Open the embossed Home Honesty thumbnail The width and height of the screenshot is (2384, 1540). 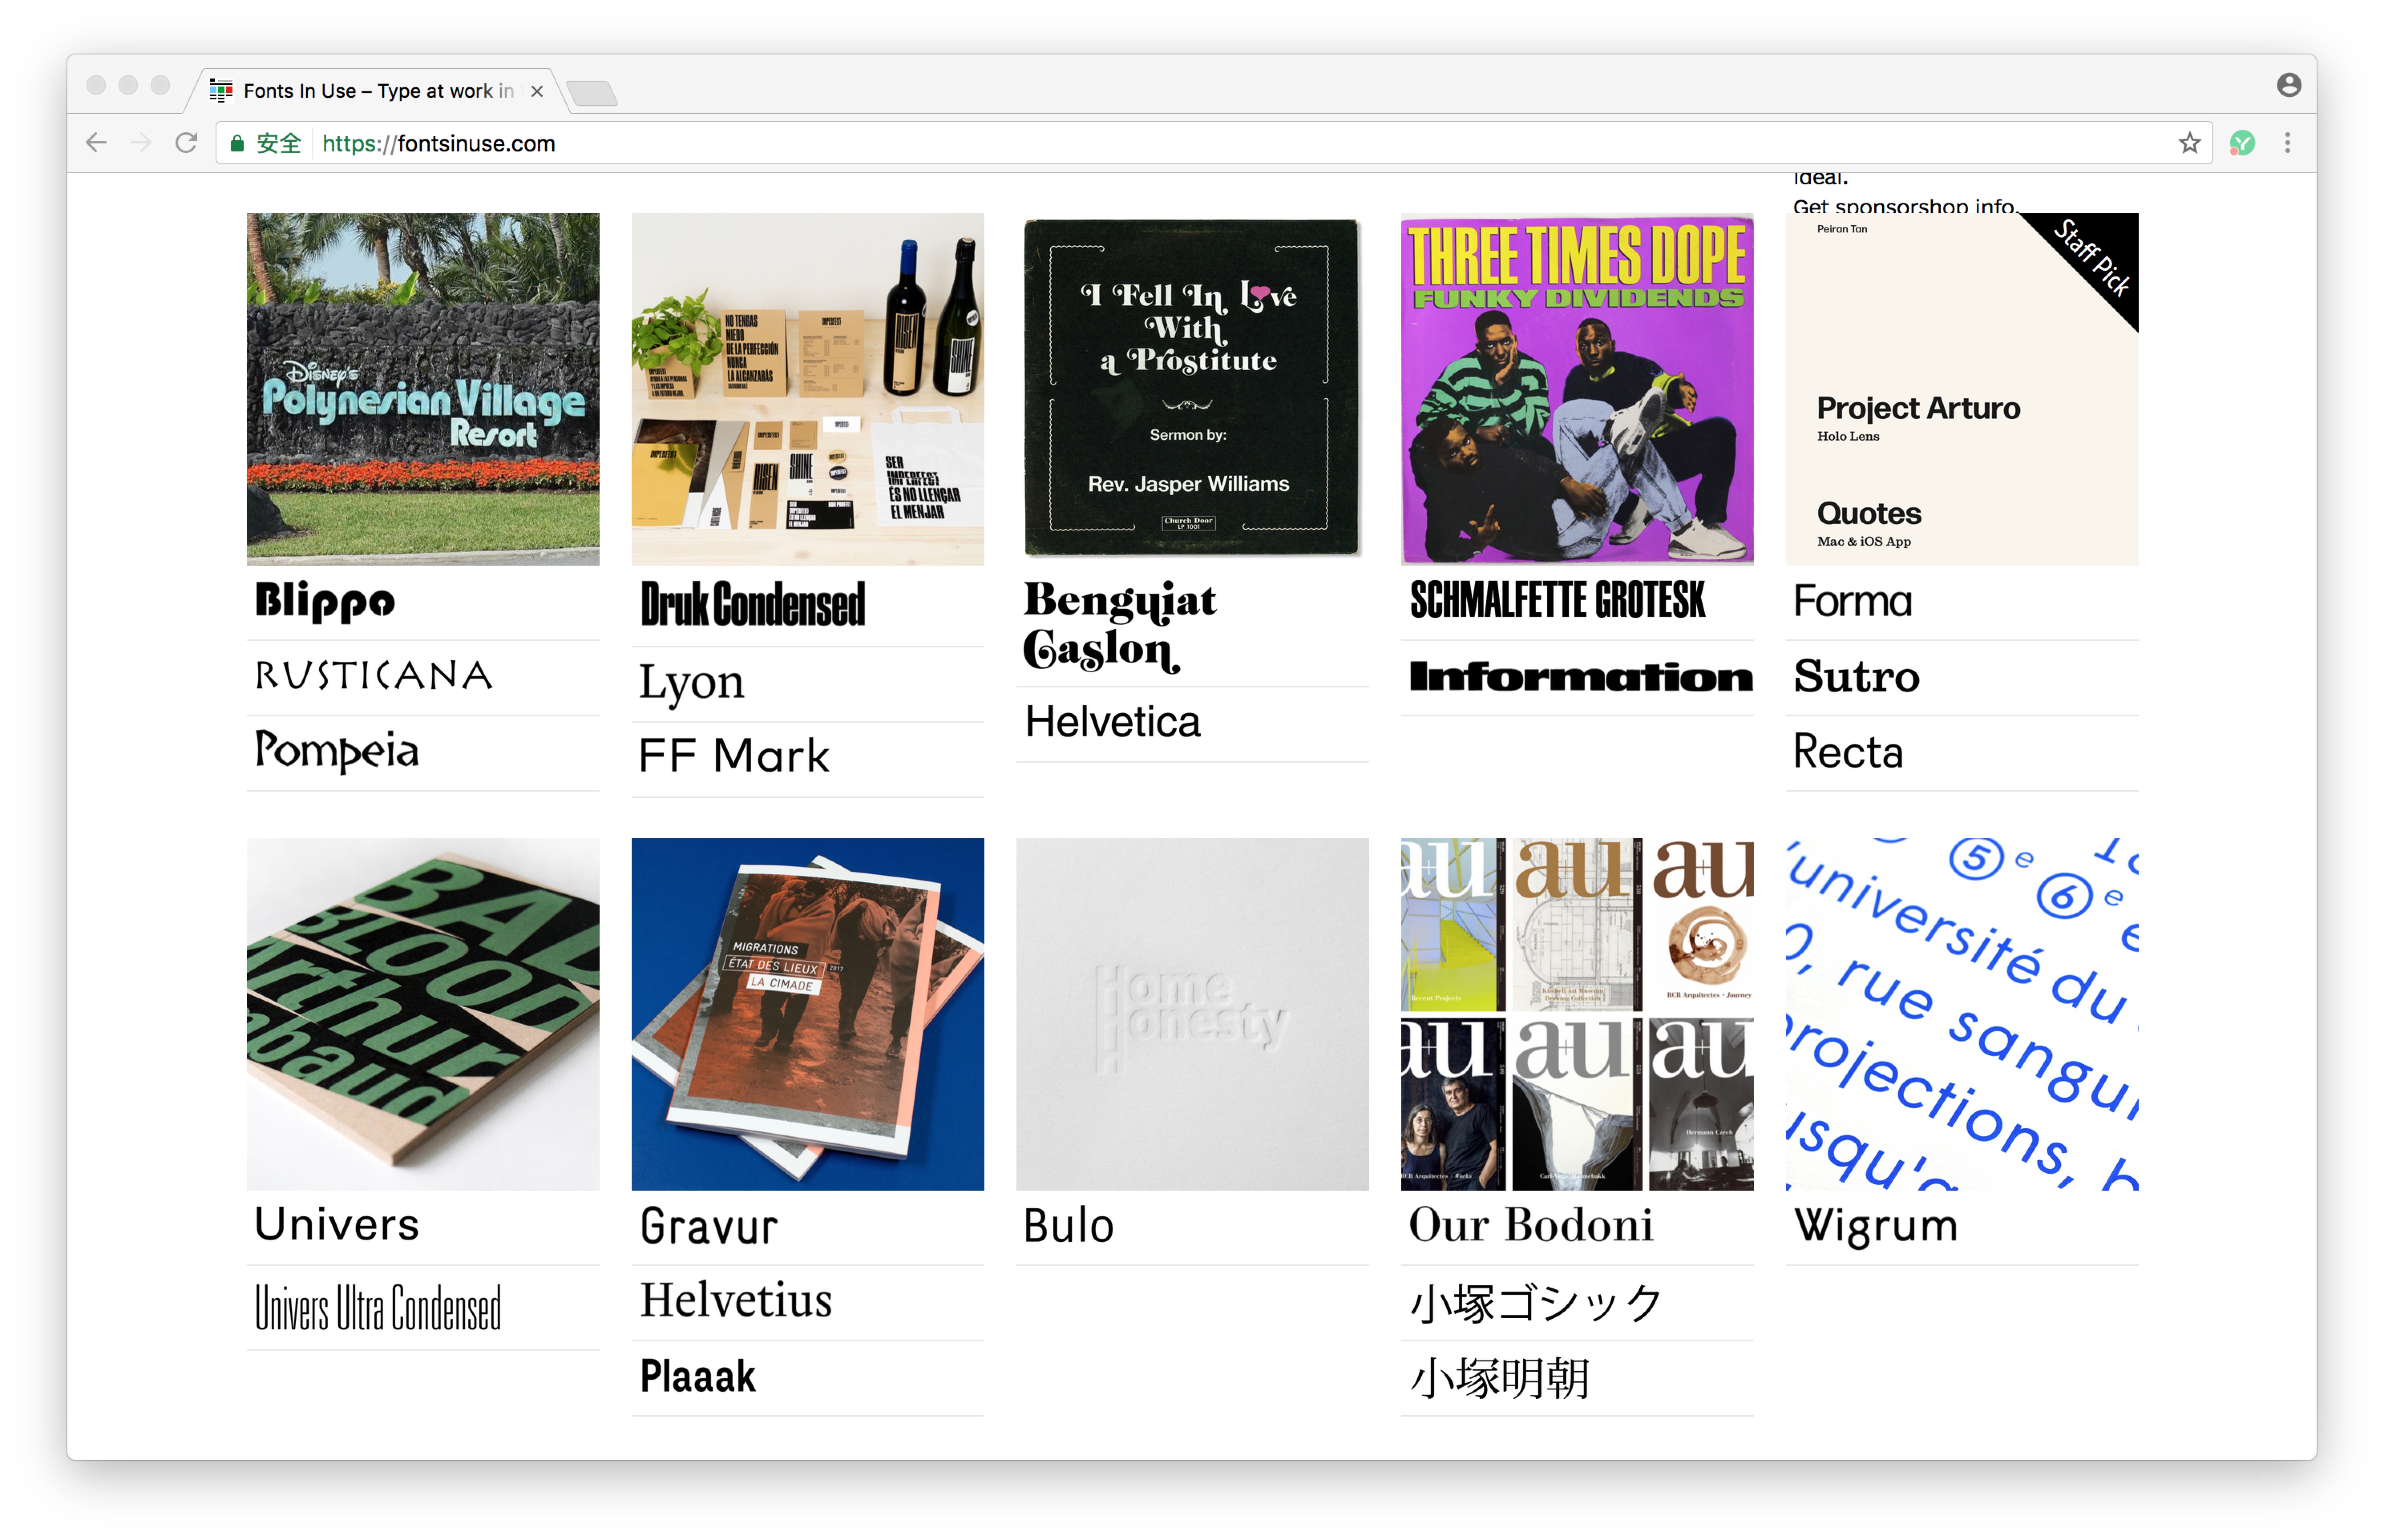1192,1014
